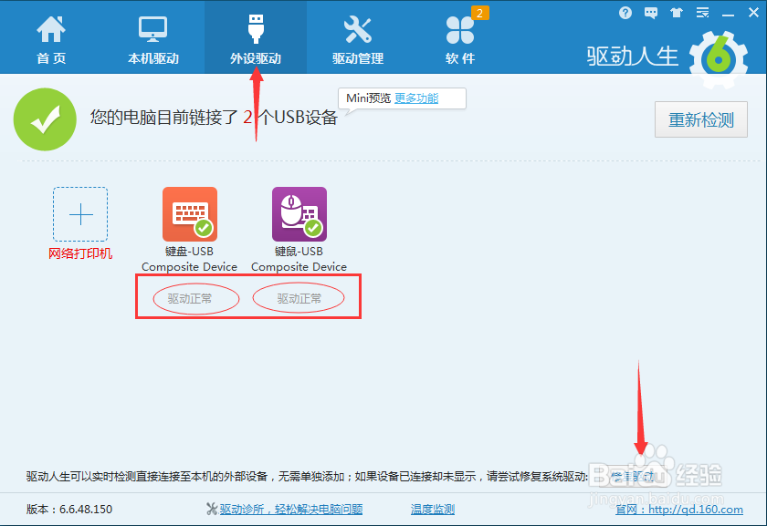This screenshot has width=767, height=526.
Task: Click the 重新检测 button
Action: click(701, 119)
